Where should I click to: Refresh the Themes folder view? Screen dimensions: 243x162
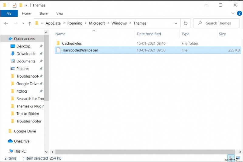[x=186, y=23]
